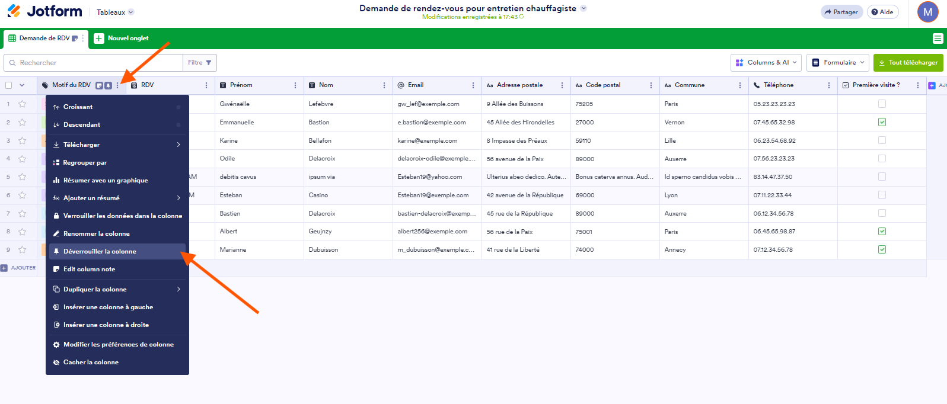Image resolution: width=947 pixels, height=404 pixels.
Task: Uncheck Première visite for Albert Geujnzy
Action: coord(882,231)
